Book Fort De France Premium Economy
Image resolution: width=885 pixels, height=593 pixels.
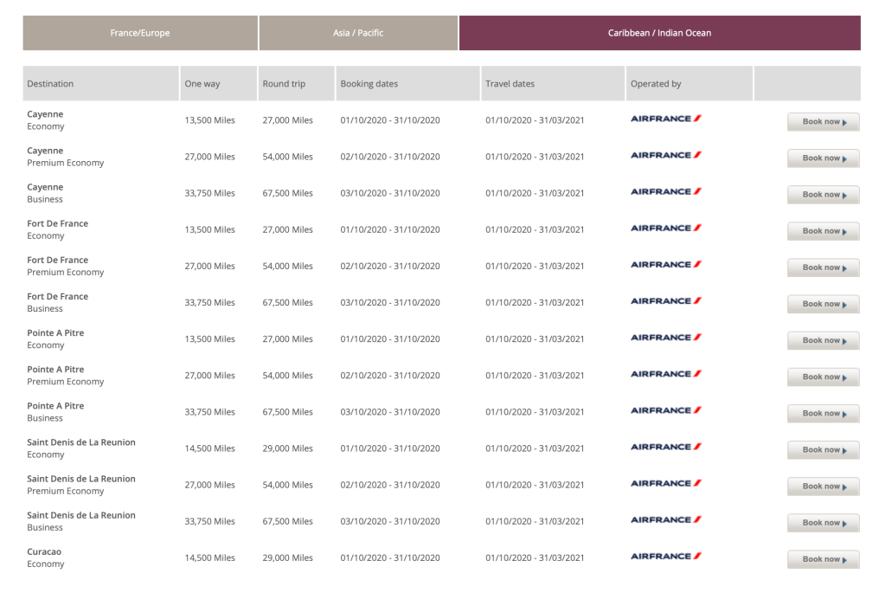click(823, 267)
